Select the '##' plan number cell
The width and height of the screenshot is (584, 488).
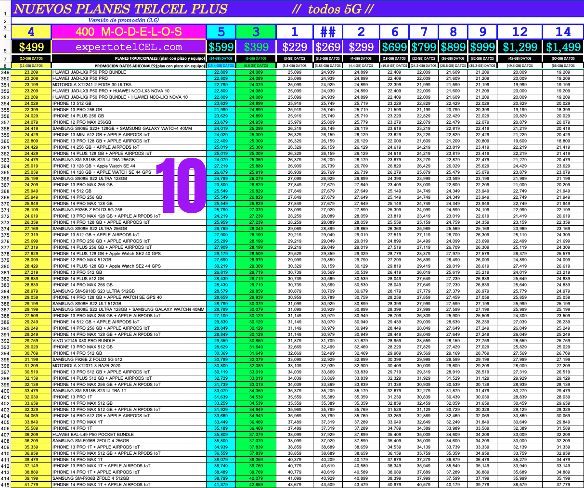pyautogui.click(x=327, y=32)
